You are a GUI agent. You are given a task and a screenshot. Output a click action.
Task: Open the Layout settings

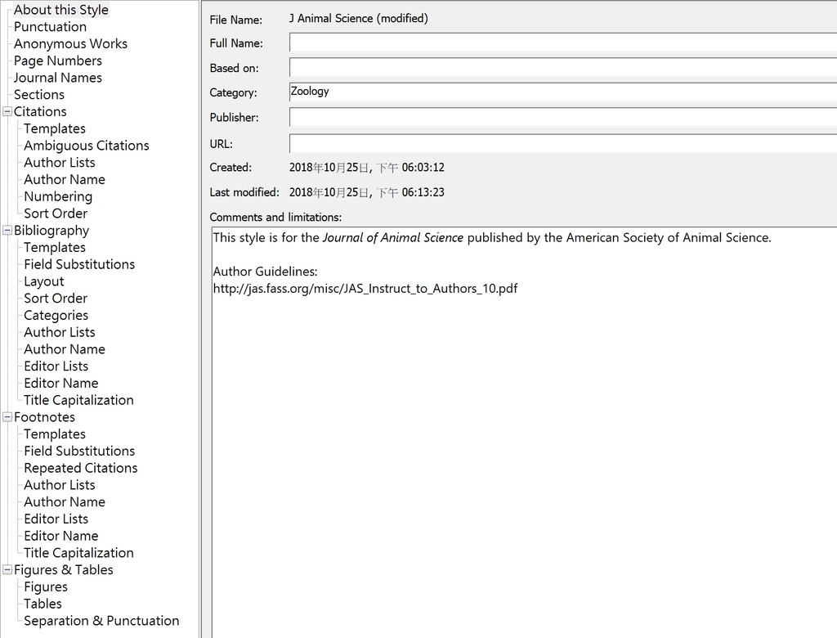point(44,281)
